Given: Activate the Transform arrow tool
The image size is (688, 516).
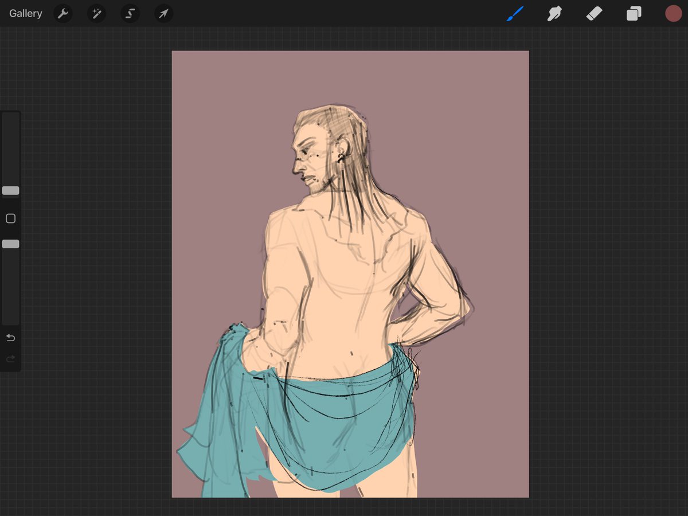Looking at the screenshot, I should click(x=163, y=13).
